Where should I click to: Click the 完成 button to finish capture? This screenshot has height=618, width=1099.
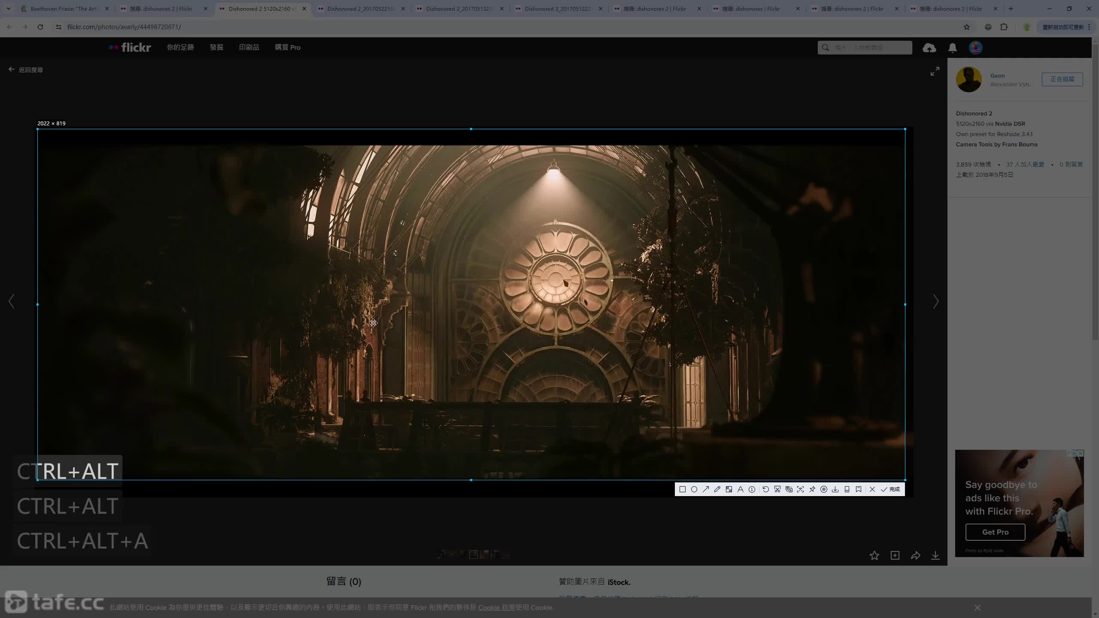pos(891,489)
